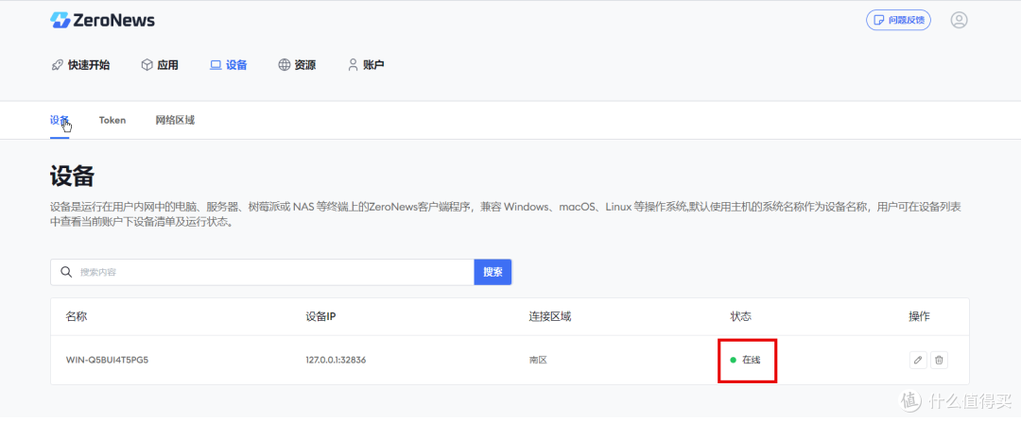Click the blue 搜索 button
Viewport: 1021px width, 422px height.
coord(493,272)
